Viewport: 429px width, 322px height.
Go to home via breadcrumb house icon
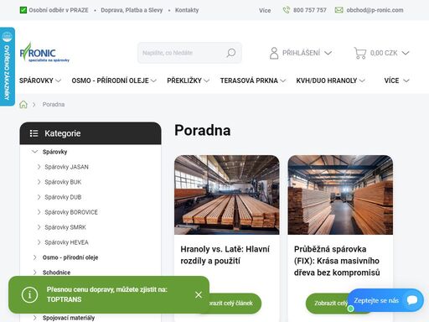click(x=23, y=105)
